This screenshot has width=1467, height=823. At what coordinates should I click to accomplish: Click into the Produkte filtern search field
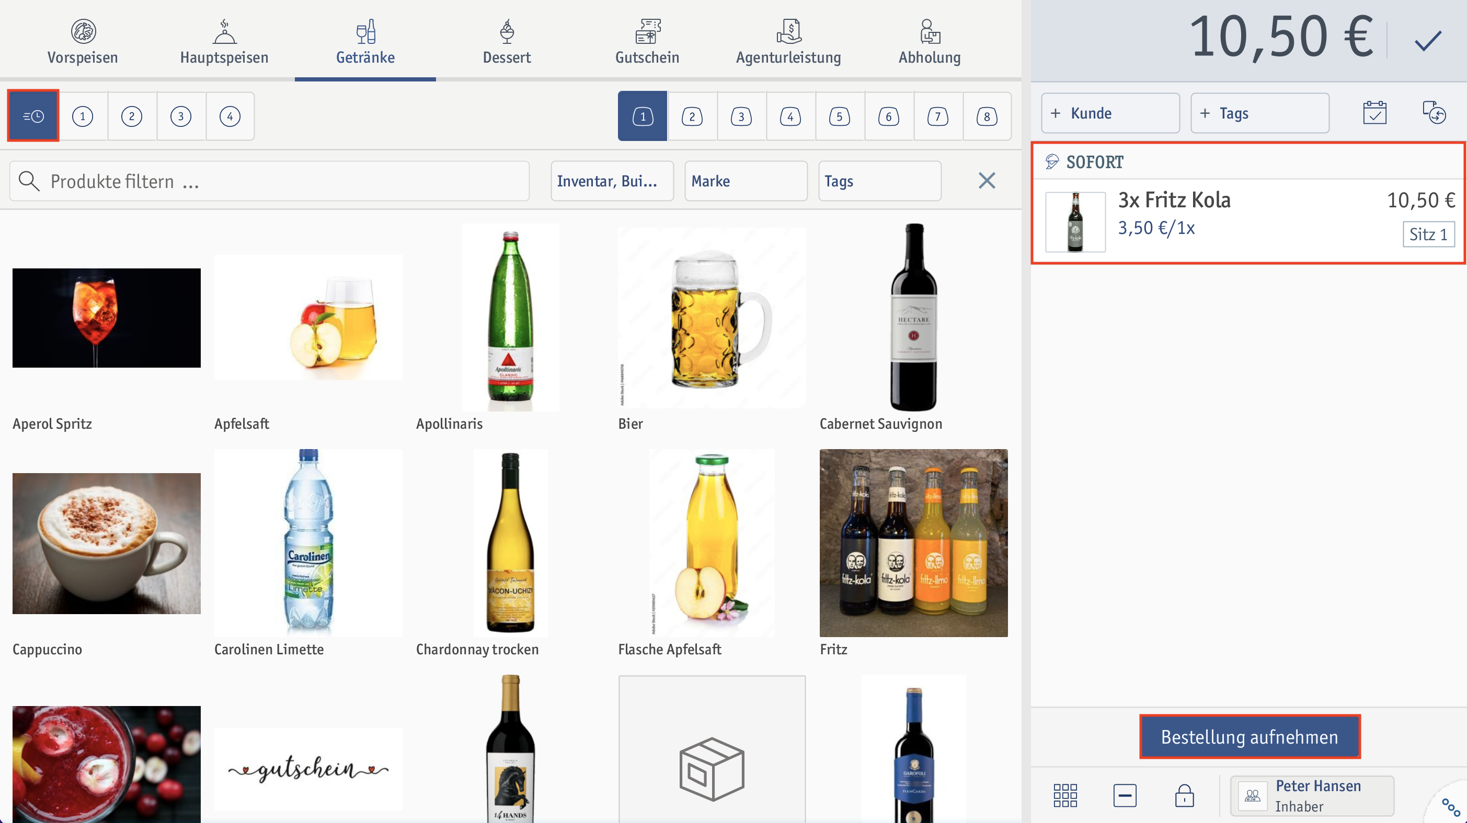click(269, 181)
